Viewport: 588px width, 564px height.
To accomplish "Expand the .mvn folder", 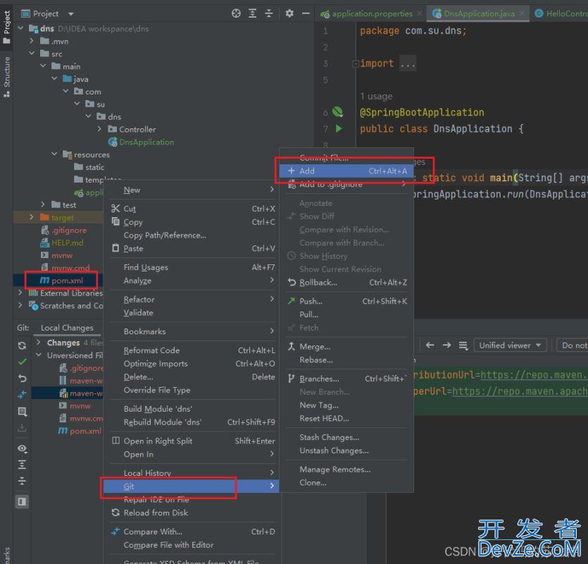I will point(32,41).
